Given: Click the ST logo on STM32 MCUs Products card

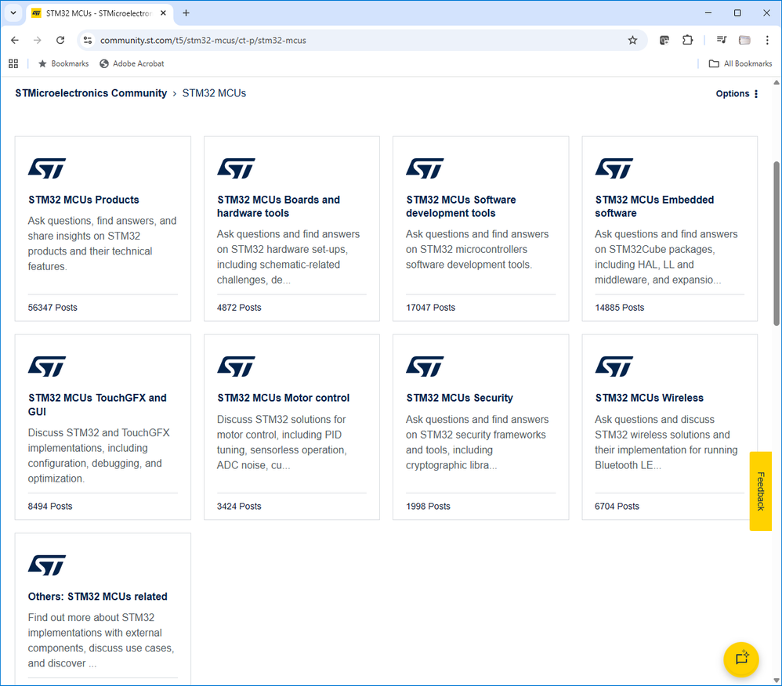Looking at the screenshot, I should [x=47, y=168].
